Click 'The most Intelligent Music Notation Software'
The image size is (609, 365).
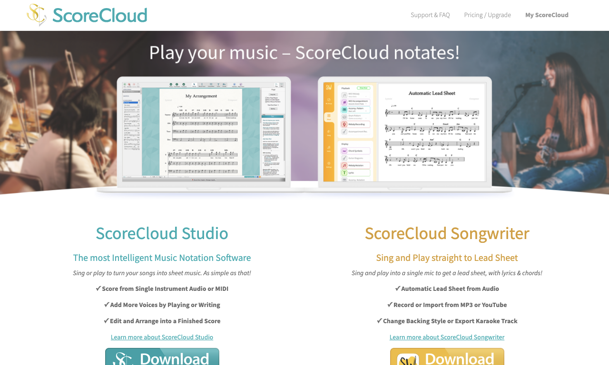pos(162,258)
